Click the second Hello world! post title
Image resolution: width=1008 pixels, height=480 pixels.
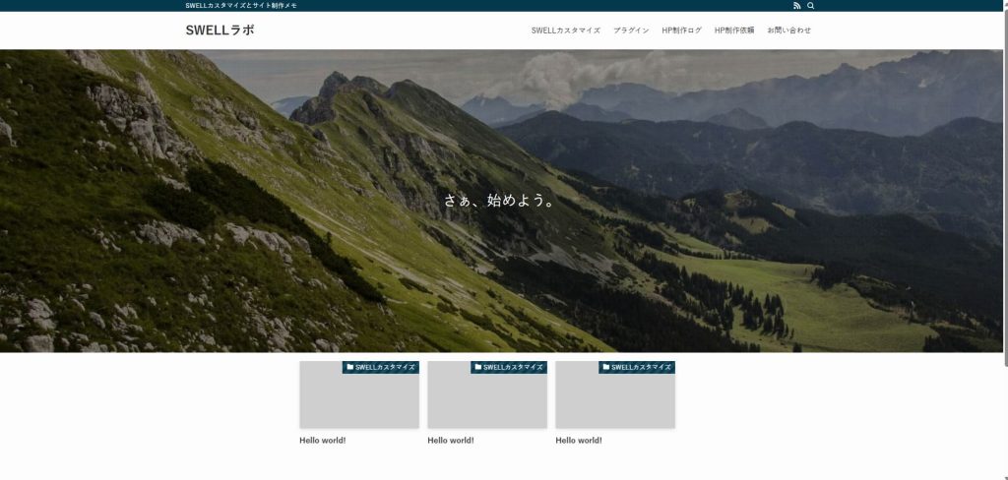[x=451, y=441]
